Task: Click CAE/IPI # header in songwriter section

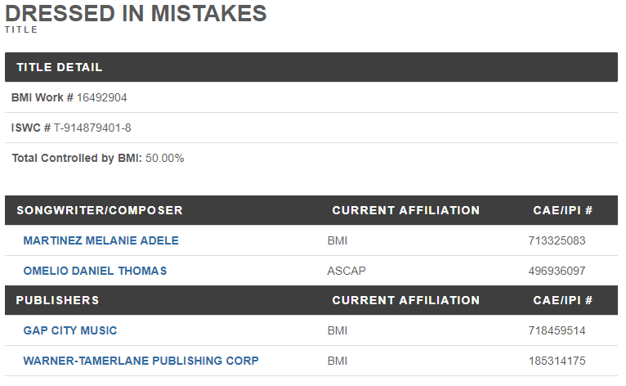Action: point(562,210)
